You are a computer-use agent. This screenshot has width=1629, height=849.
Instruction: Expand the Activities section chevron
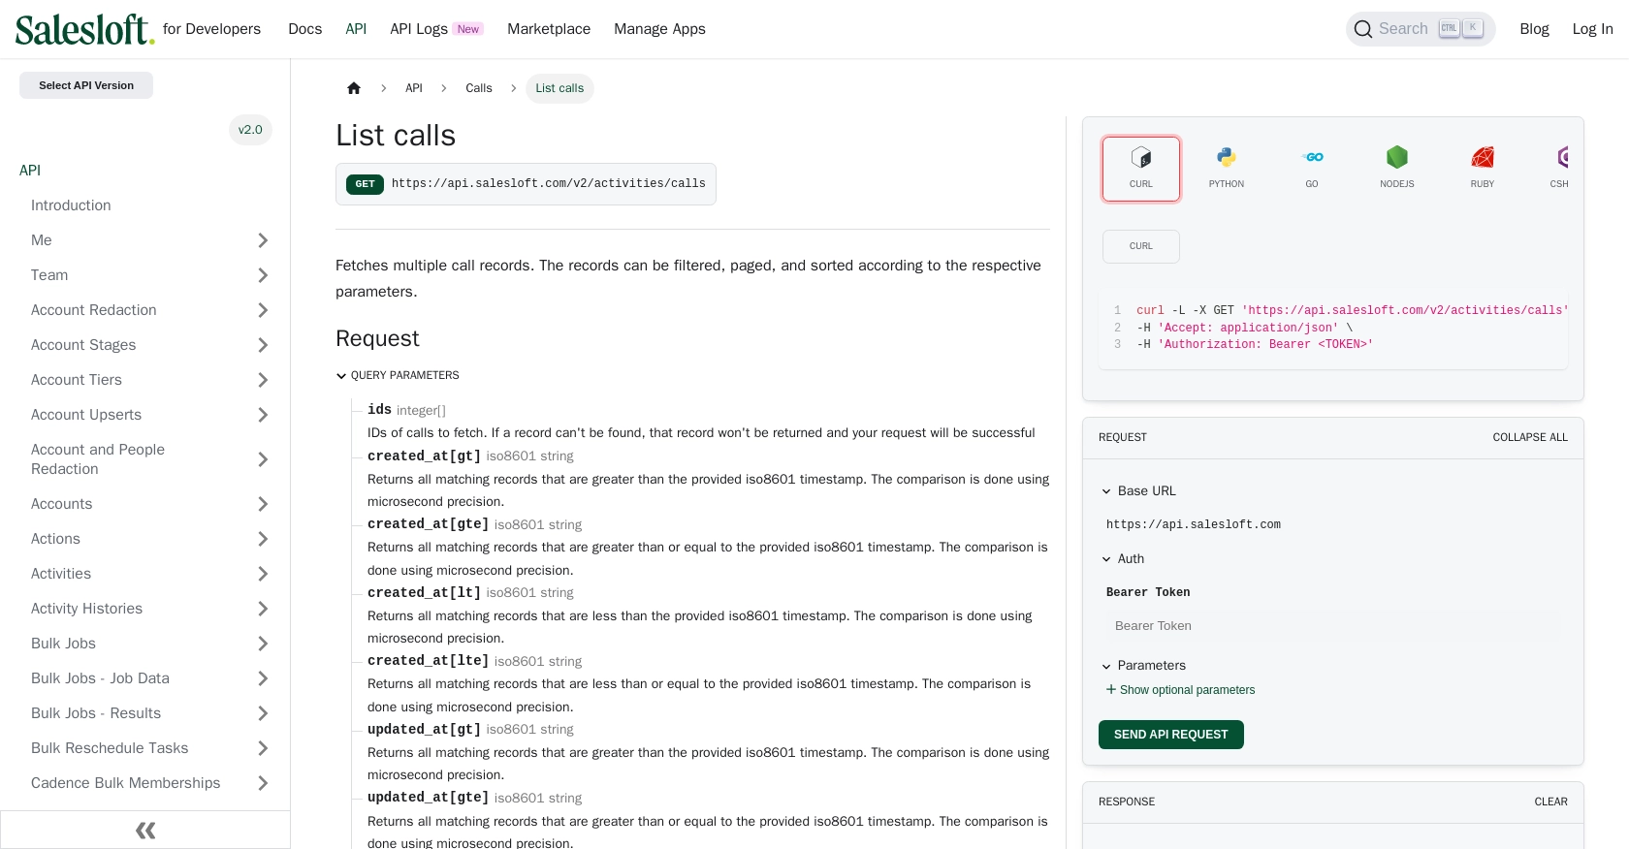(263, 574)
